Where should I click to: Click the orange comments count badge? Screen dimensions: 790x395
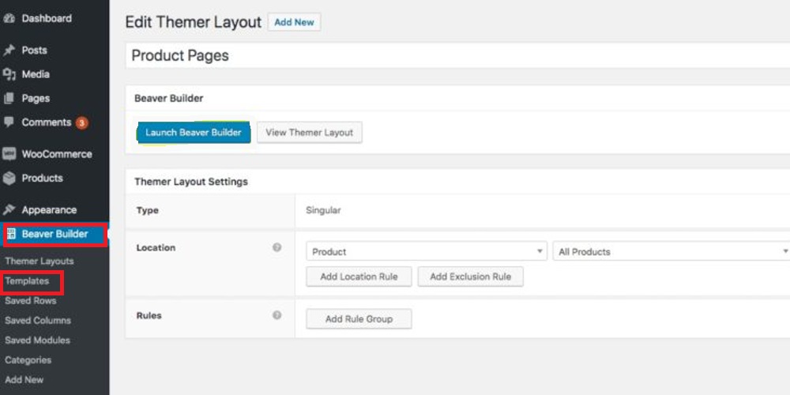[x=81, y=123]
